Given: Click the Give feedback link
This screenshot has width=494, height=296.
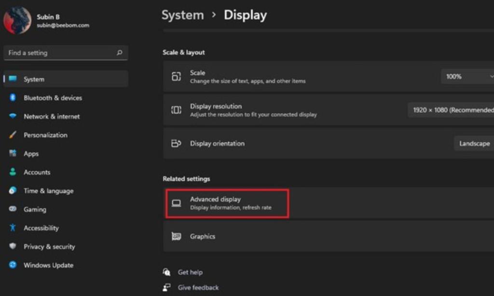Looking at the screenshot, I should 198,287.
